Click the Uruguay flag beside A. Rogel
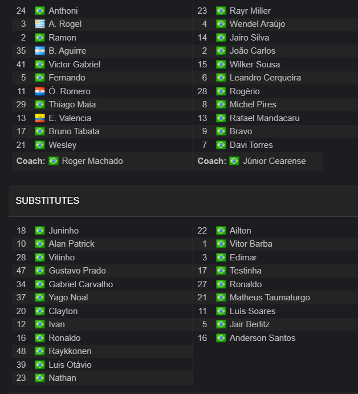The image size is (358, 394). tap(40, 24)
